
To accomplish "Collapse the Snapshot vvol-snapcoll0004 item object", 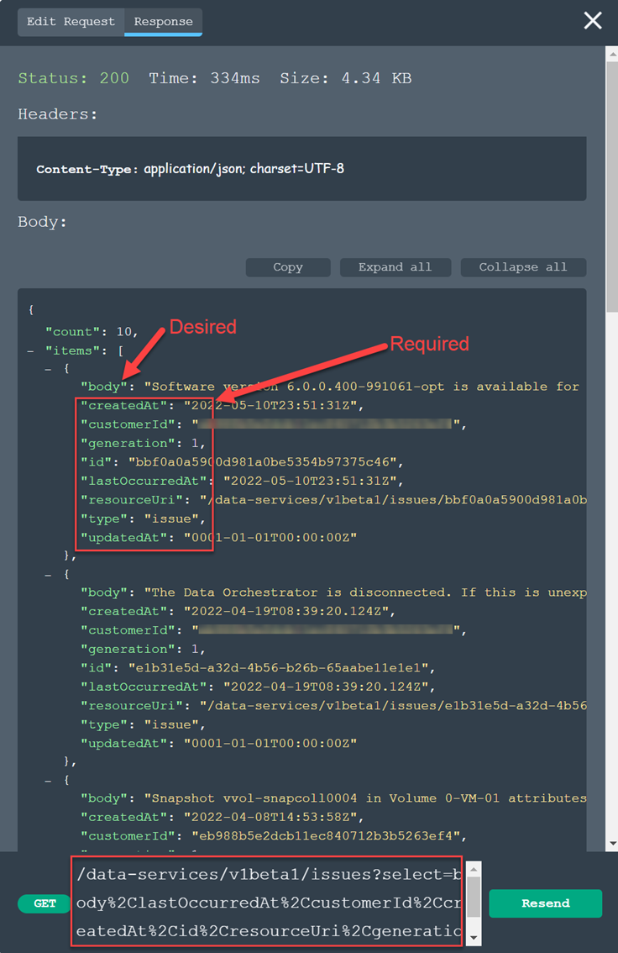I will click(x=48, y=780).
